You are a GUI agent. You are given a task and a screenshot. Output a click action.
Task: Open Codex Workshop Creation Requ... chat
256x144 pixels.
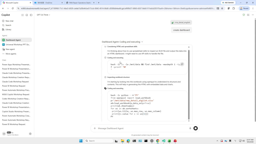click(x=16, y=99)
